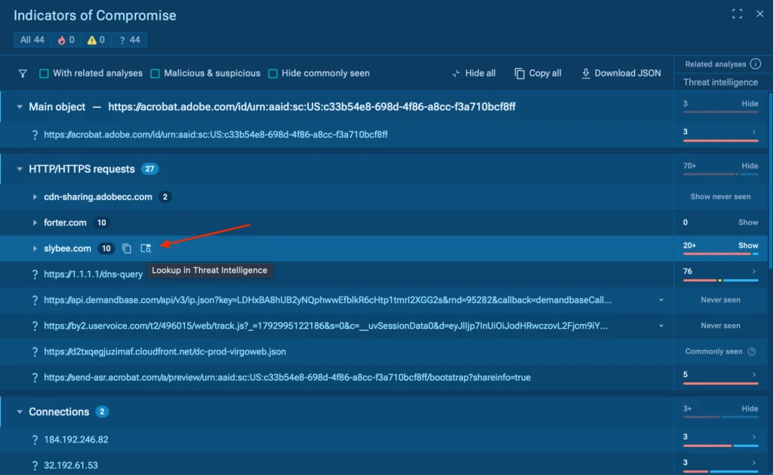Close the Indicators of Compromise panel

click(x=759, y=14)
